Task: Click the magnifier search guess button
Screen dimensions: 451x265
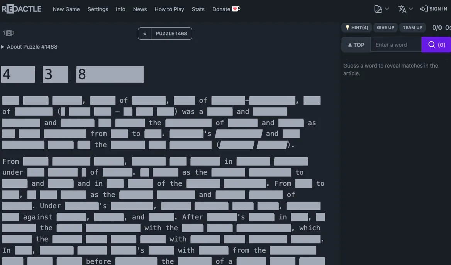Action: click(436, 44)
